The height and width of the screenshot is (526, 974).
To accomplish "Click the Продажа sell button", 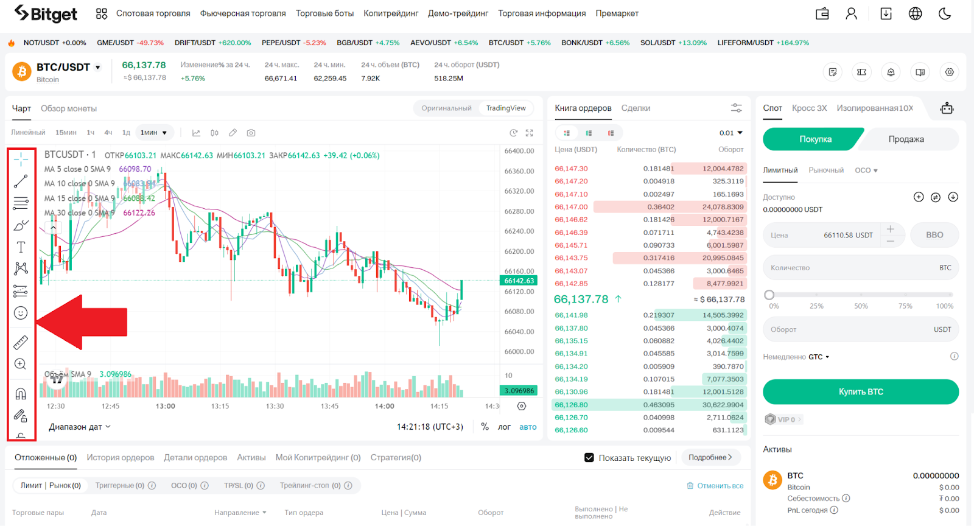I will point(905,139).
